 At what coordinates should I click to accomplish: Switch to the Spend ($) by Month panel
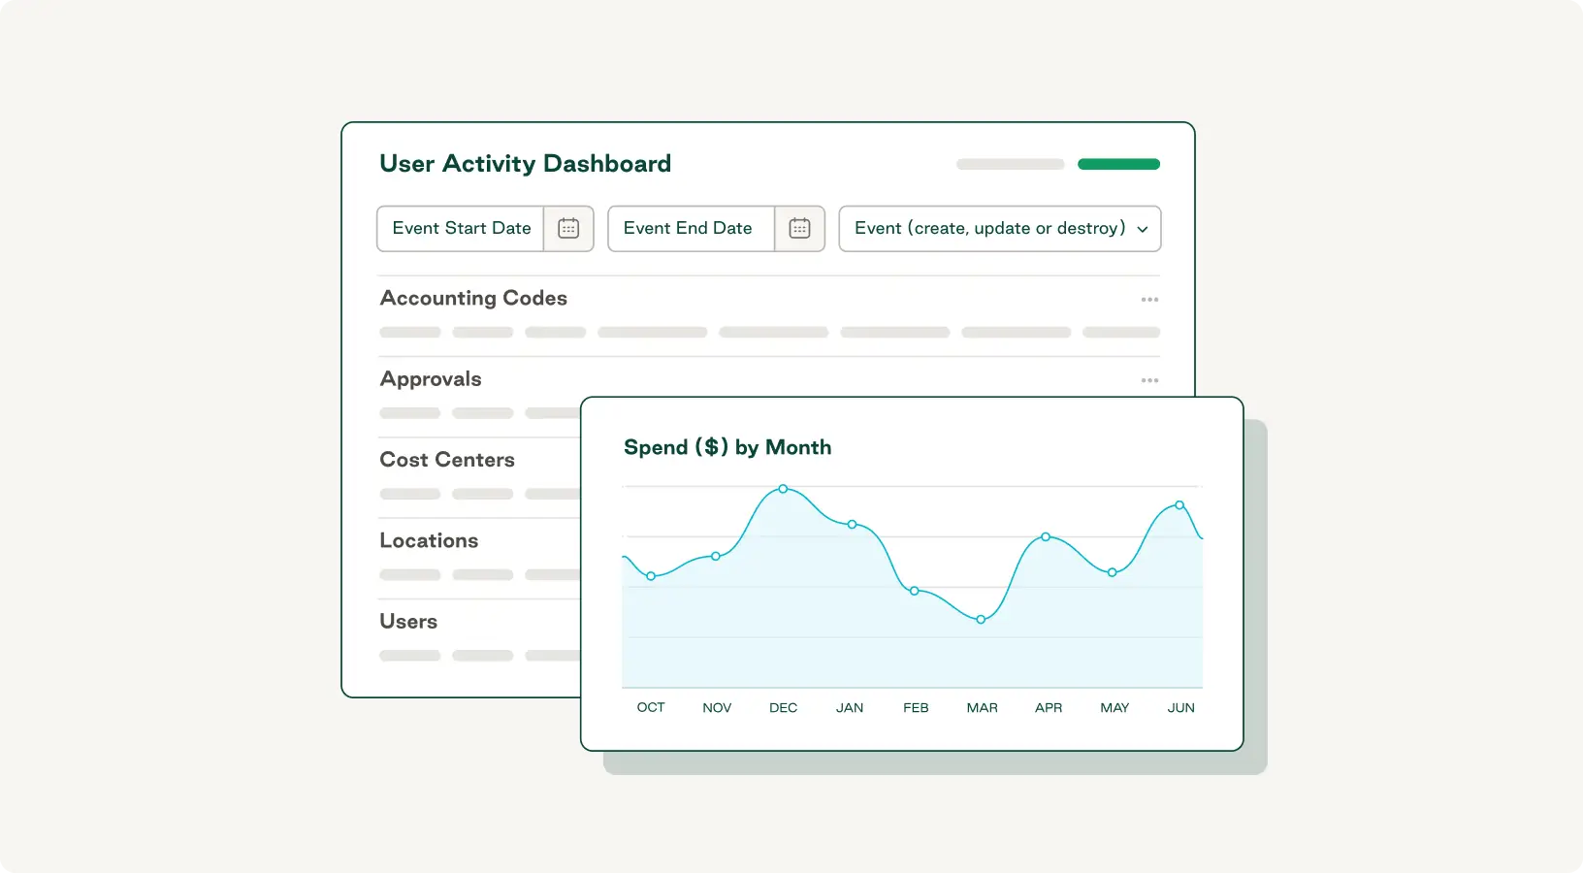tap(727, 447)
